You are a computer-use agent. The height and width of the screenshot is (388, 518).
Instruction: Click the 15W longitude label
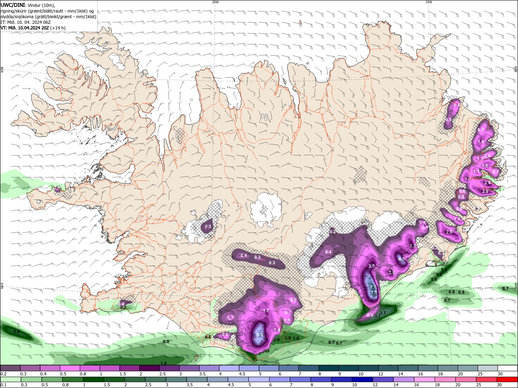point(429,2)
